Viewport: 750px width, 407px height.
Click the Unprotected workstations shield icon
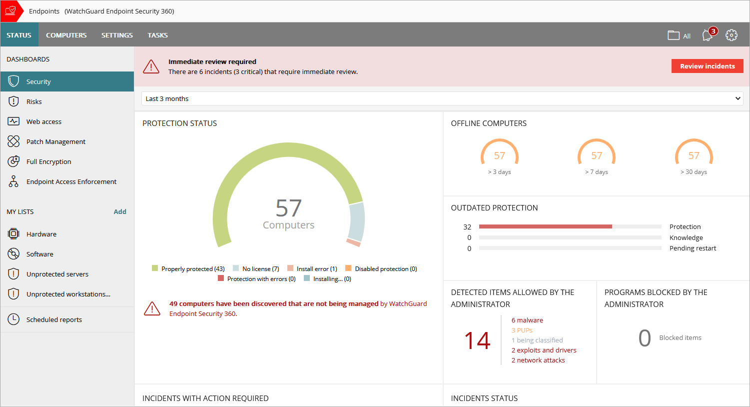pos(13,294)
